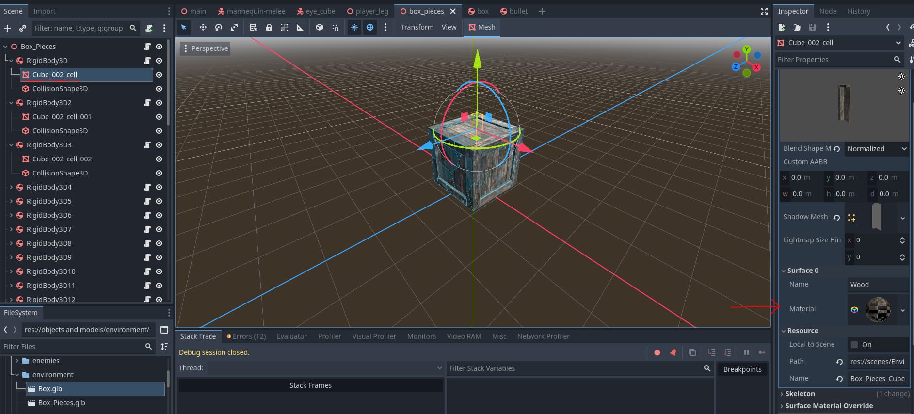Screen dimensions: 914x414
Task: Attach a script using the script icon
Action: [149, 28]
